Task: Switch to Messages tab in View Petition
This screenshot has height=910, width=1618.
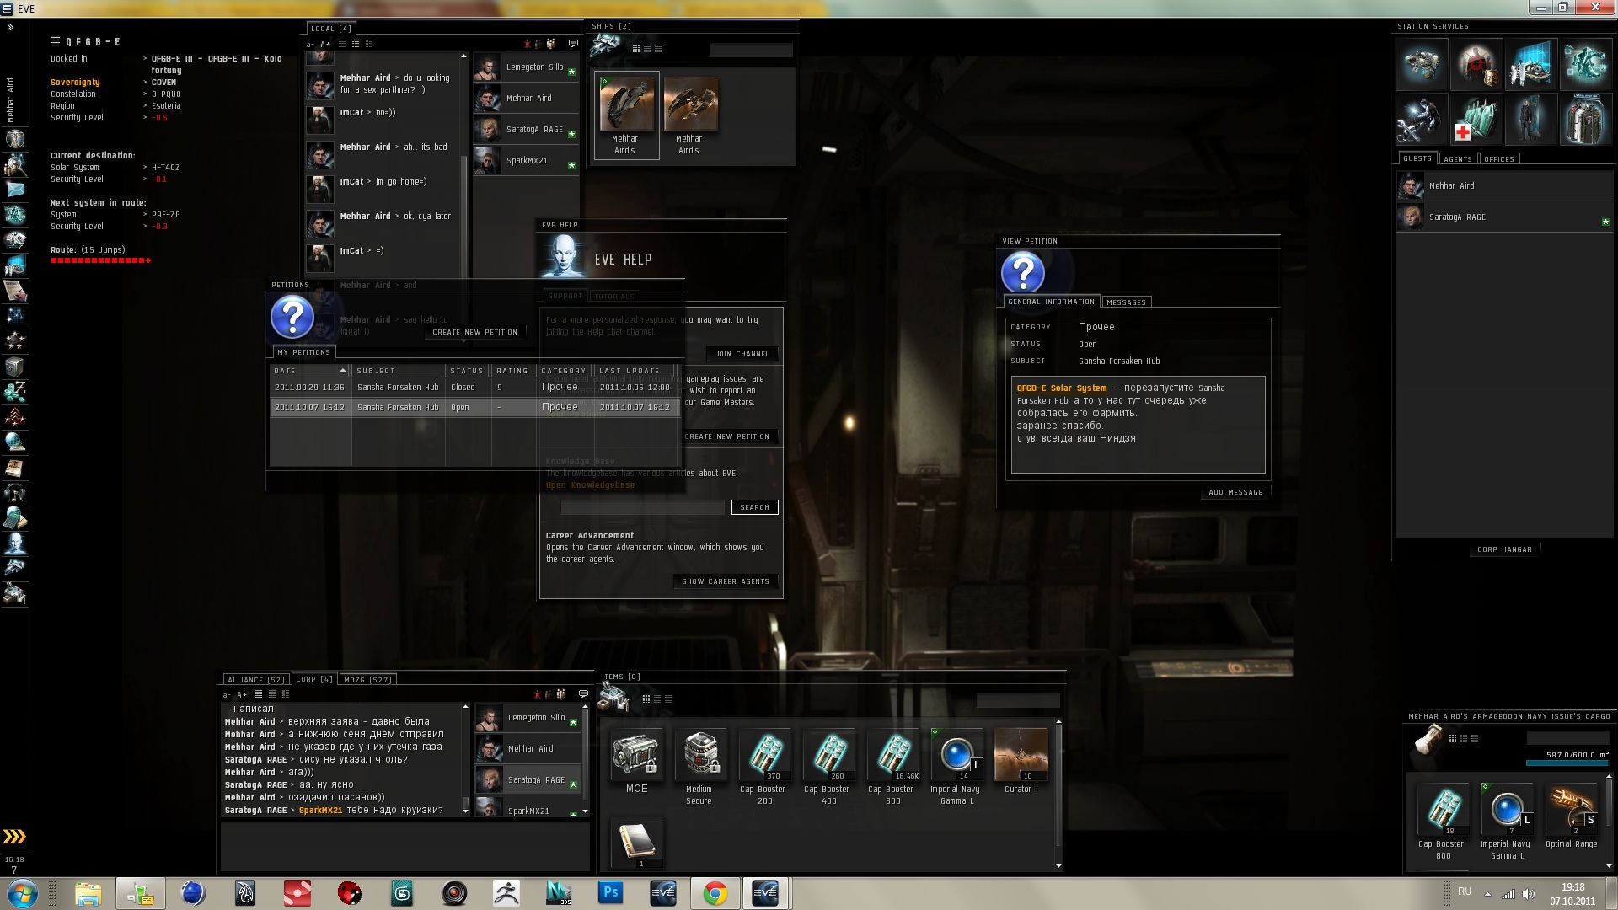Action: 1126,302
